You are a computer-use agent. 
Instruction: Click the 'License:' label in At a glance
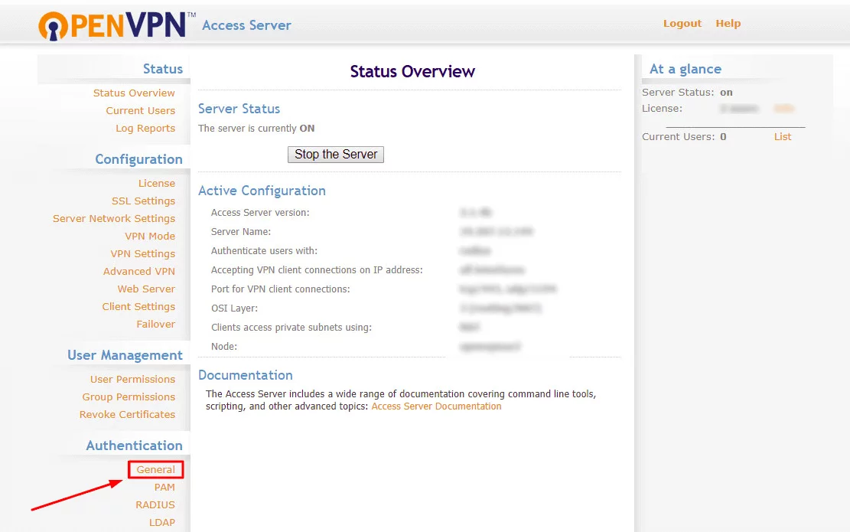pos(662,109)
